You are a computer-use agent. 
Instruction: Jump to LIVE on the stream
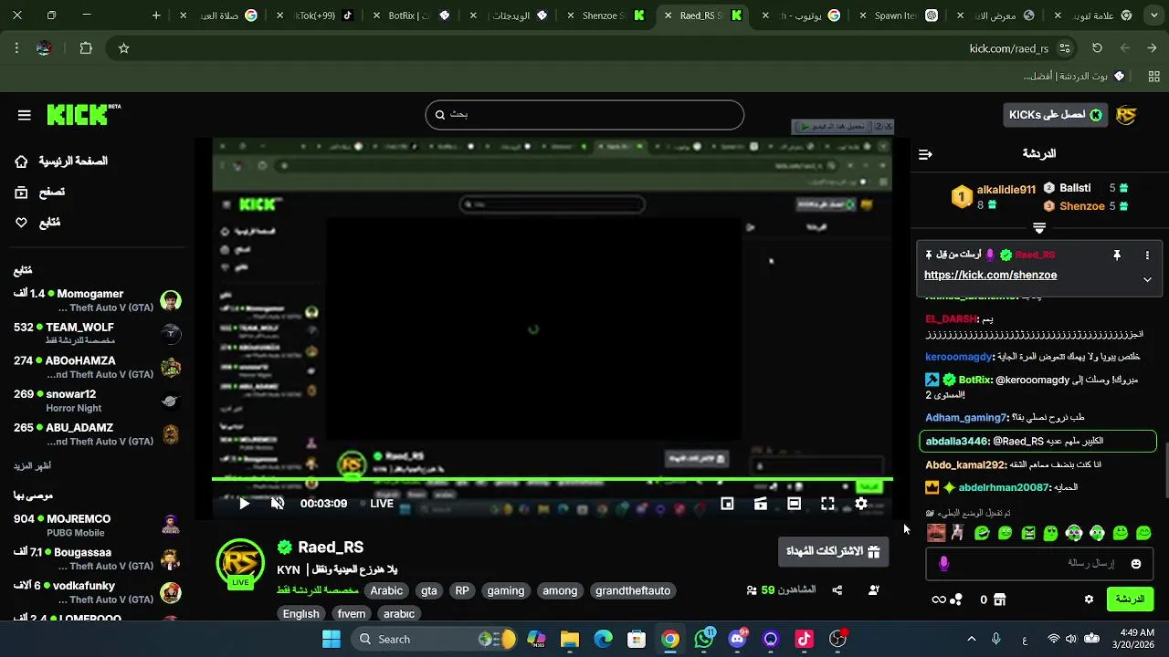coord(377,504)
